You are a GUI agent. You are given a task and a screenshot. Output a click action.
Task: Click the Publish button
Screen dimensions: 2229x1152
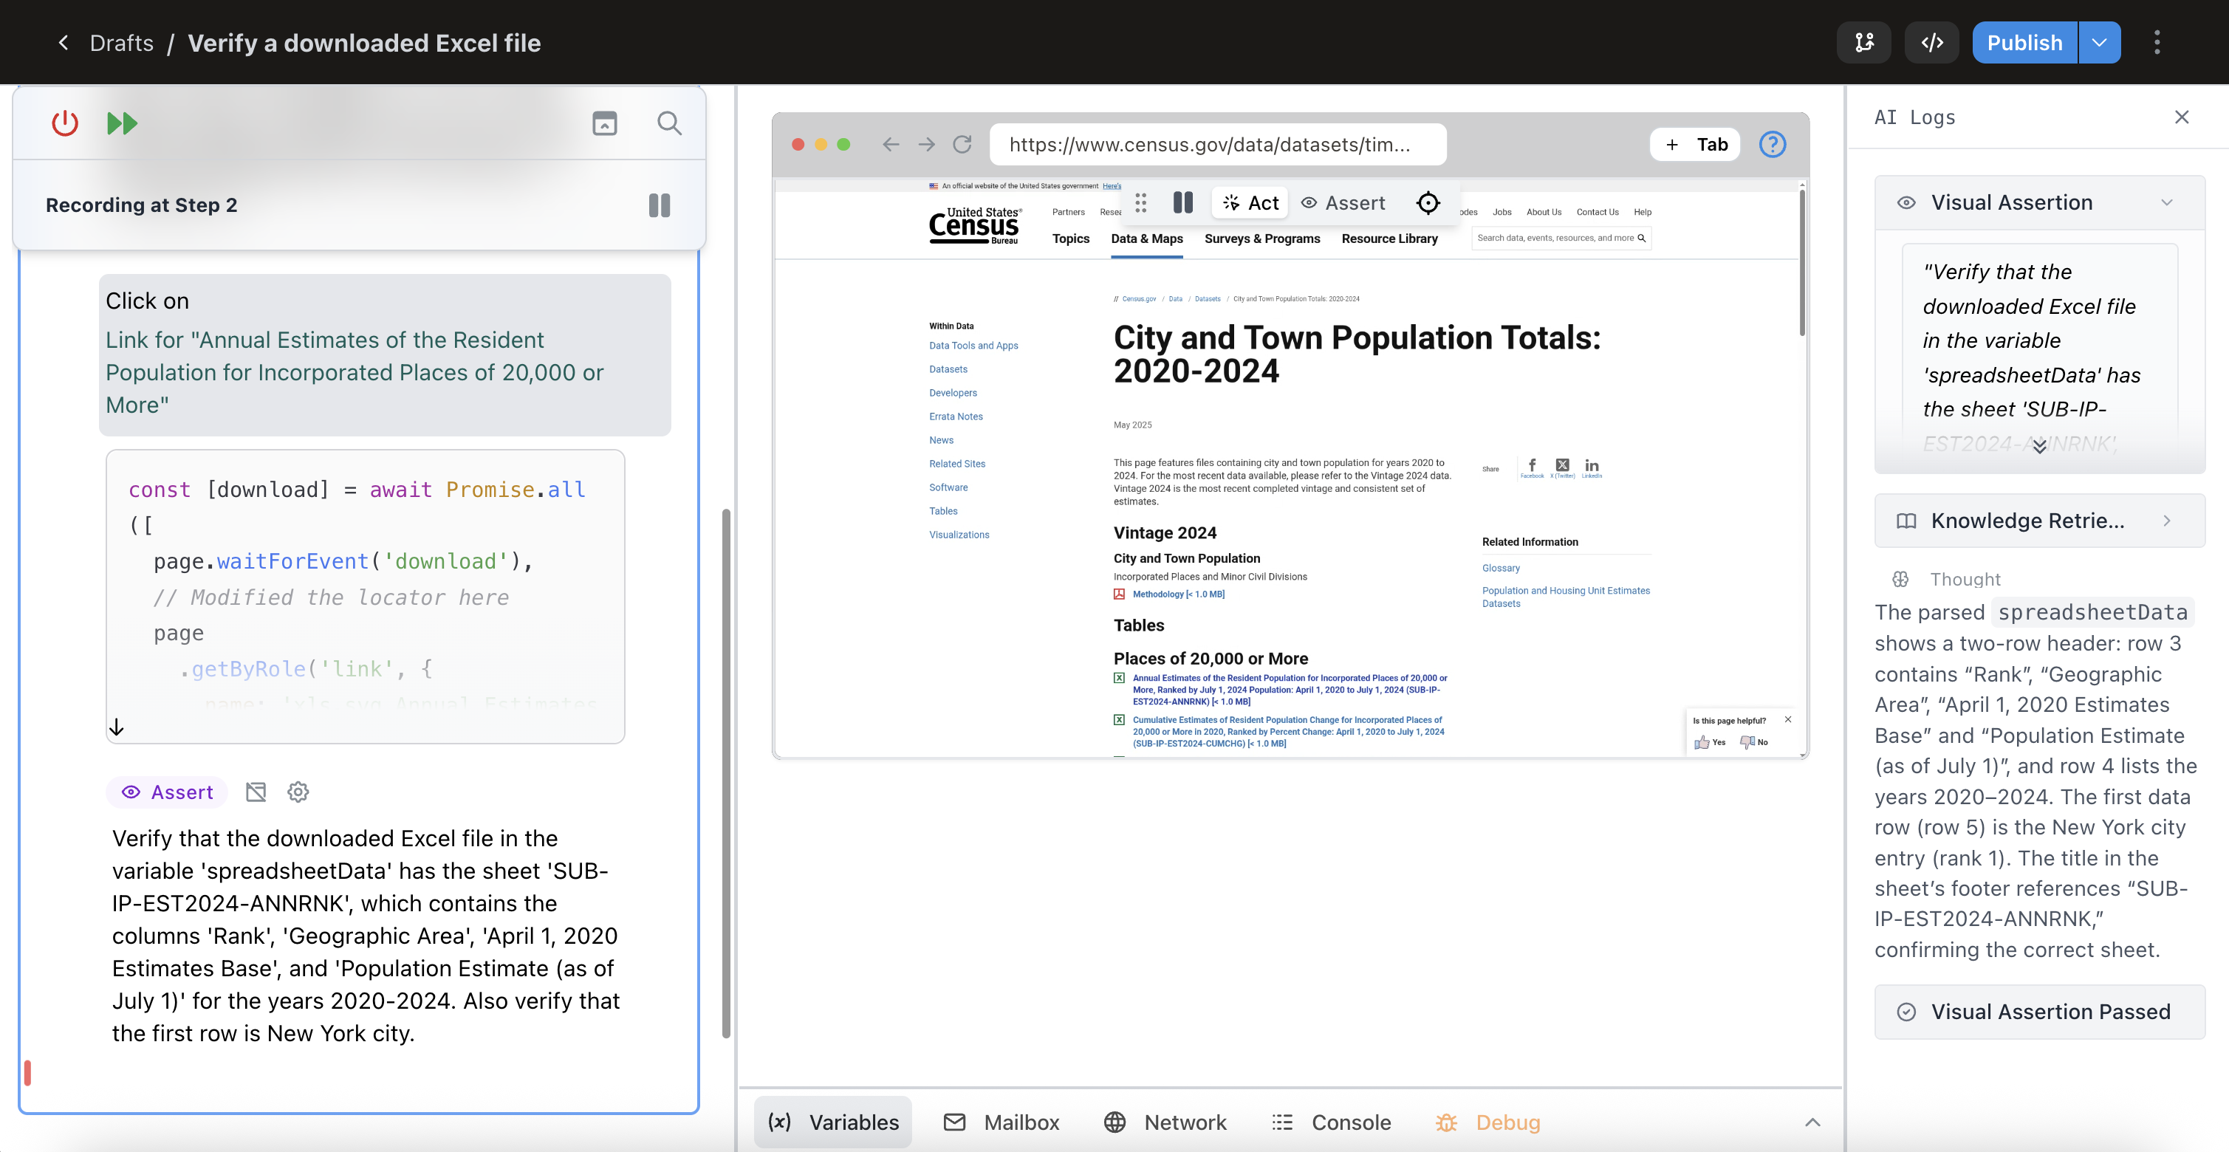2024,42
